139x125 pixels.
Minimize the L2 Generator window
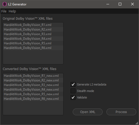[108, 4]
